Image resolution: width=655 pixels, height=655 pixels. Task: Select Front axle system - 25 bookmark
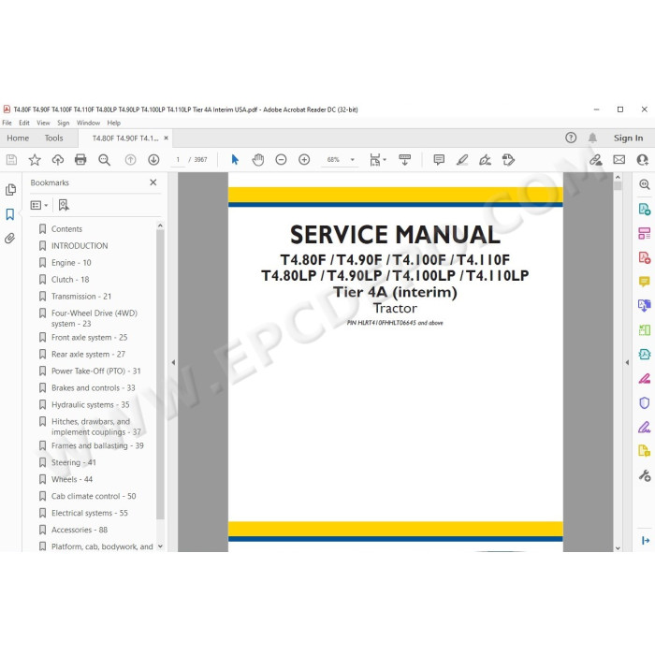[x=90, y=338]
